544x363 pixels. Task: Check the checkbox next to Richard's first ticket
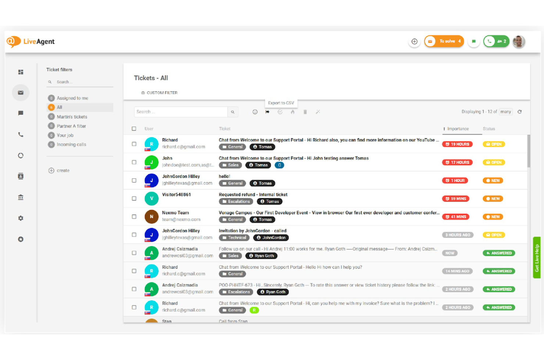coord(134,144)
